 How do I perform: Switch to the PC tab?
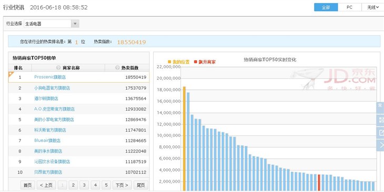[349, 7]
